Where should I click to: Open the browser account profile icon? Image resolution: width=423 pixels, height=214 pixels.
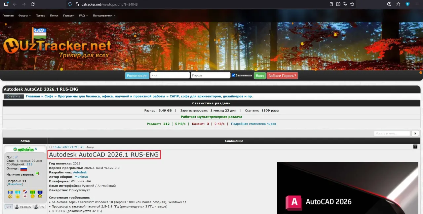tap(389, 4)
